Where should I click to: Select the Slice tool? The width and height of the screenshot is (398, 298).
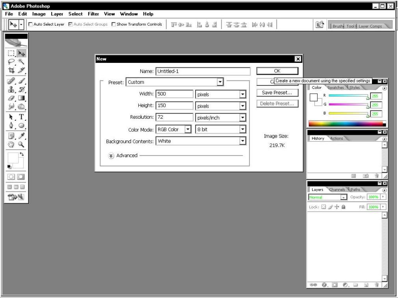click(x=21, y=70)
